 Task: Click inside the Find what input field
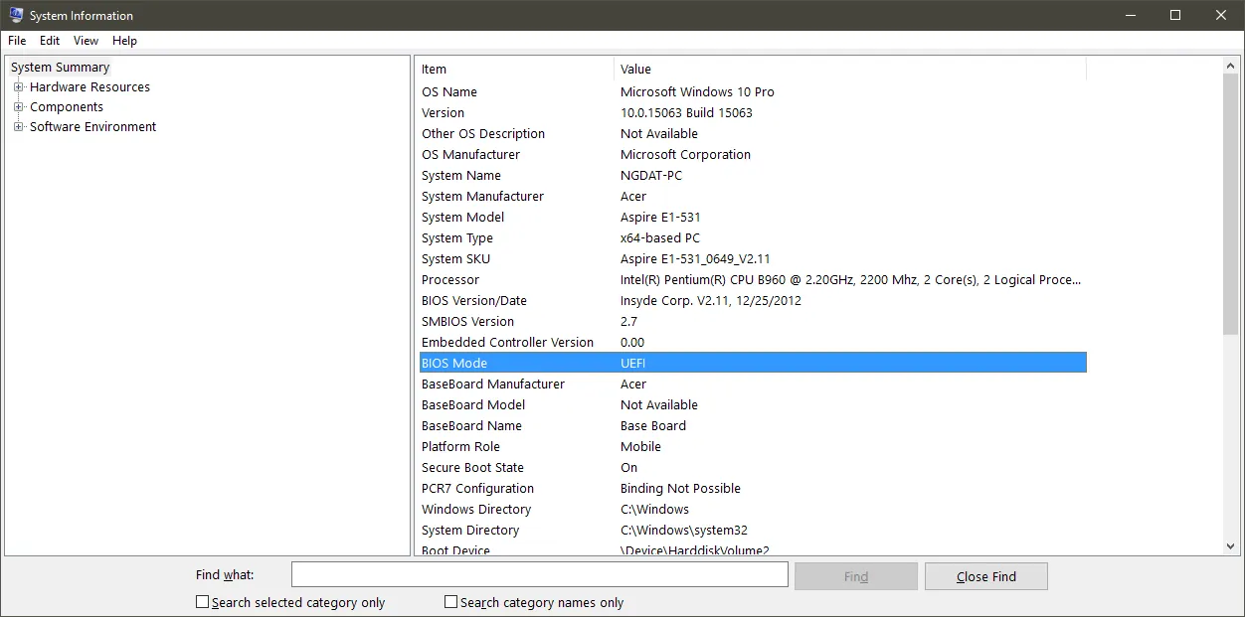tap(538, 574)
